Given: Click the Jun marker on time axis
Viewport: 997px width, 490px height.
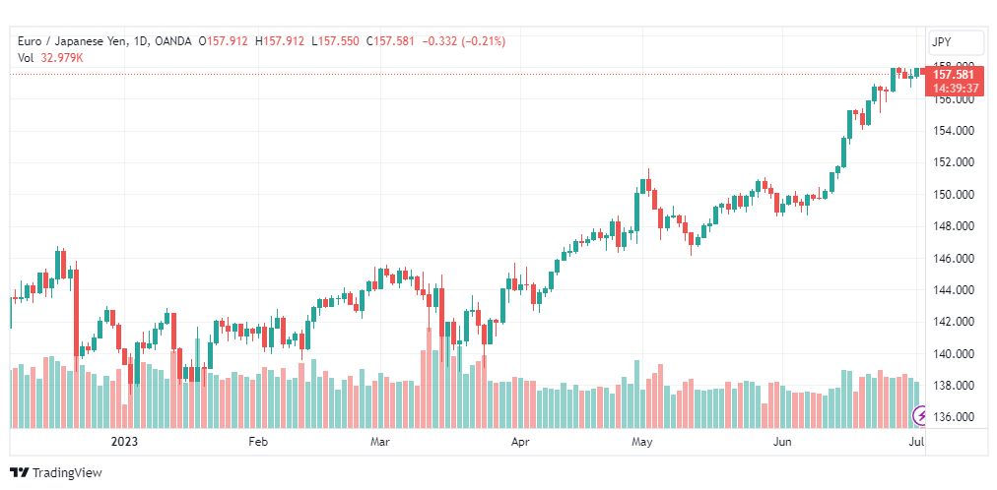Looking at the screenshot, I should (781, 442).
